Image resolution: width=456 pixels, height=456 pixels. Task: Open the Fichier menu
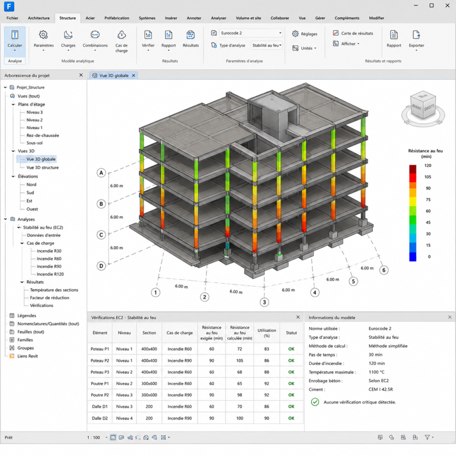point(12,18)
